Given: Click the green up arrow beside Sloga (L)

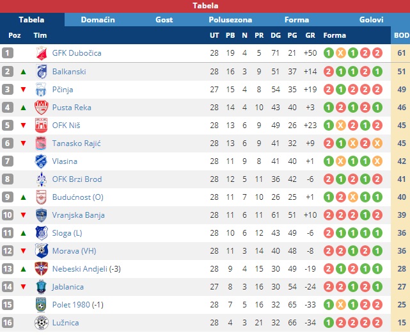Looking at the screenshot, I should pyautogui.click(x=24, y=233).
